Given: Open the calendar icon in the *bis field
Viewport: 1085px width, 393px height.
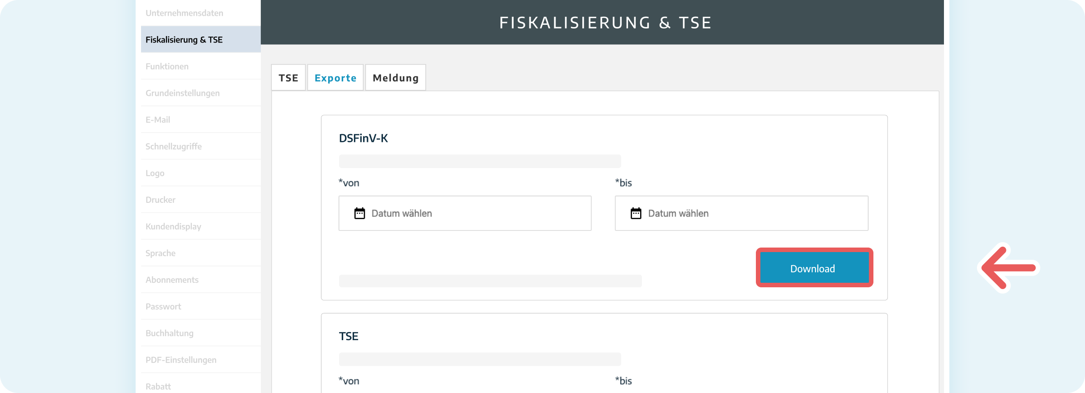Looking at the screenshot, I should coord(637,213).
